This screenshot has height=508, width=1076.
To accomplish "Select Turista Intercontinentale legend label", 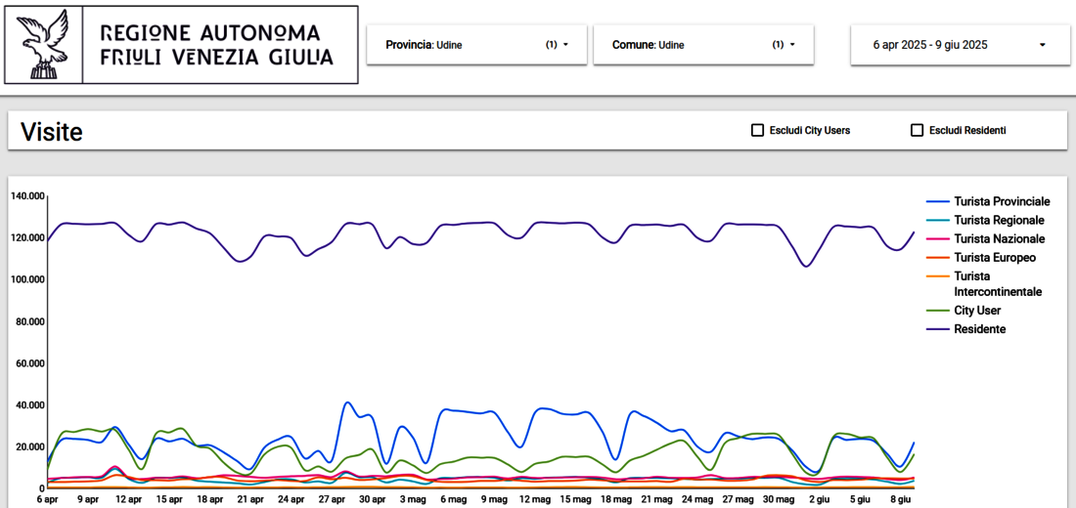I will (997, 284).
